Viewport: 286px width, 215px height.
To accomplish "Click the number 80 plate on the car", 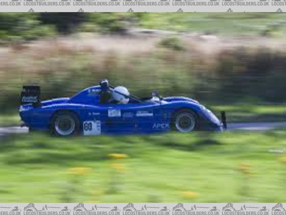I will [x=92, y=128].
